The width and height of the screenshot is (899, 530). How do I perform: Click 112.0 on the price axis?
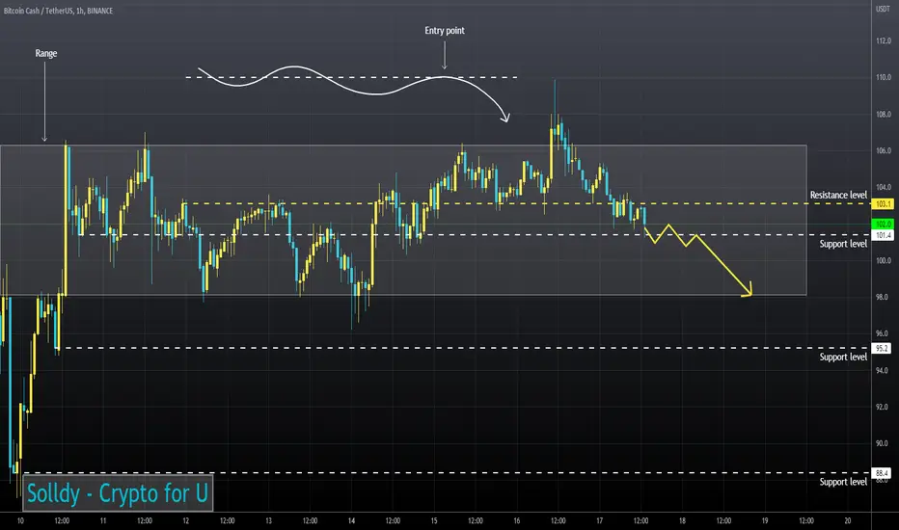[x=884, y=40]
